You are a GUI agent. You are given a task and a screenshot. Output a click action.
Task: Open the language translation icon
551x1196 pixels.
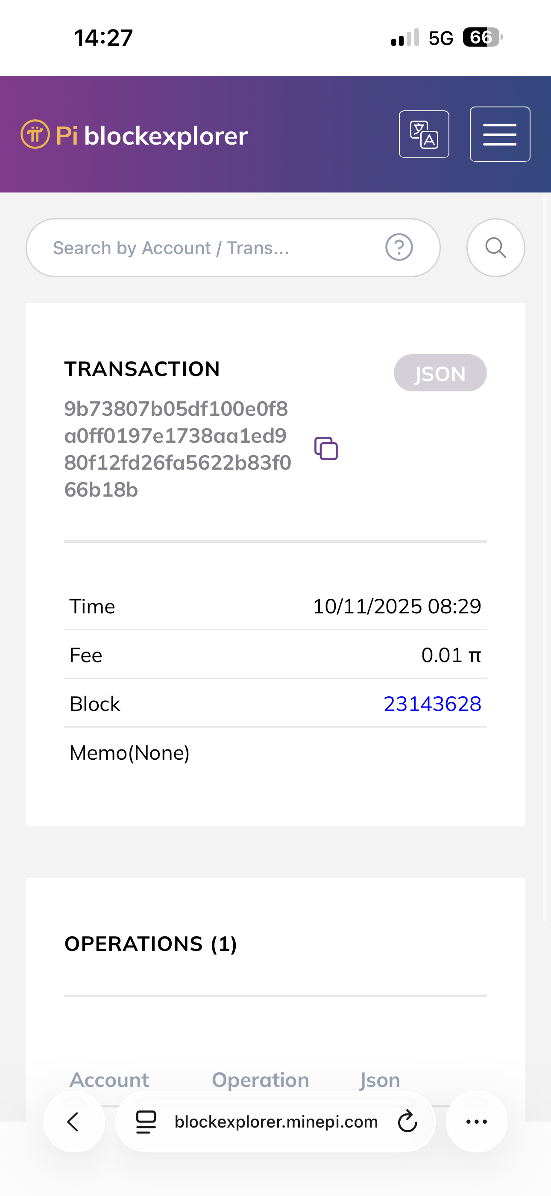click(424, 134)
